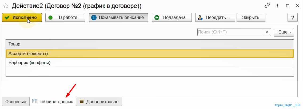Copy link via chain icon
Image resolution: width=303 pixels, height=109 pixels.
(x=267, y=6)
